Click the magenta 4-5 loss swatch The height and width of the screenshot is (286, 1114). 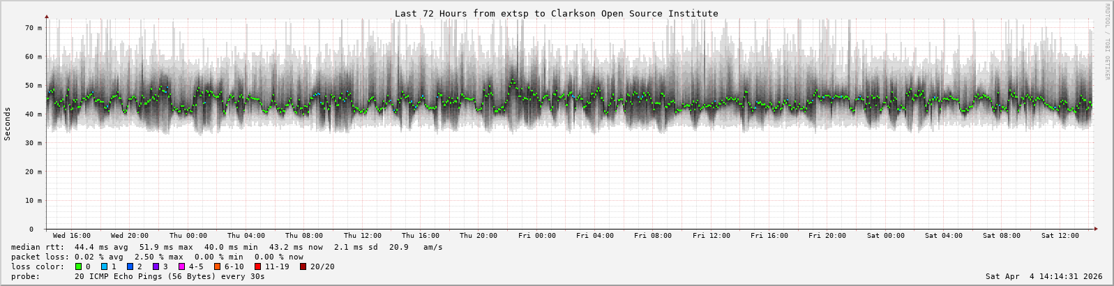[181, 266]
